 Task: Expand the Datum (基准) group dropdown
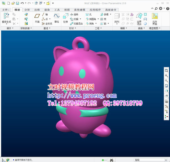pos(47,28)
